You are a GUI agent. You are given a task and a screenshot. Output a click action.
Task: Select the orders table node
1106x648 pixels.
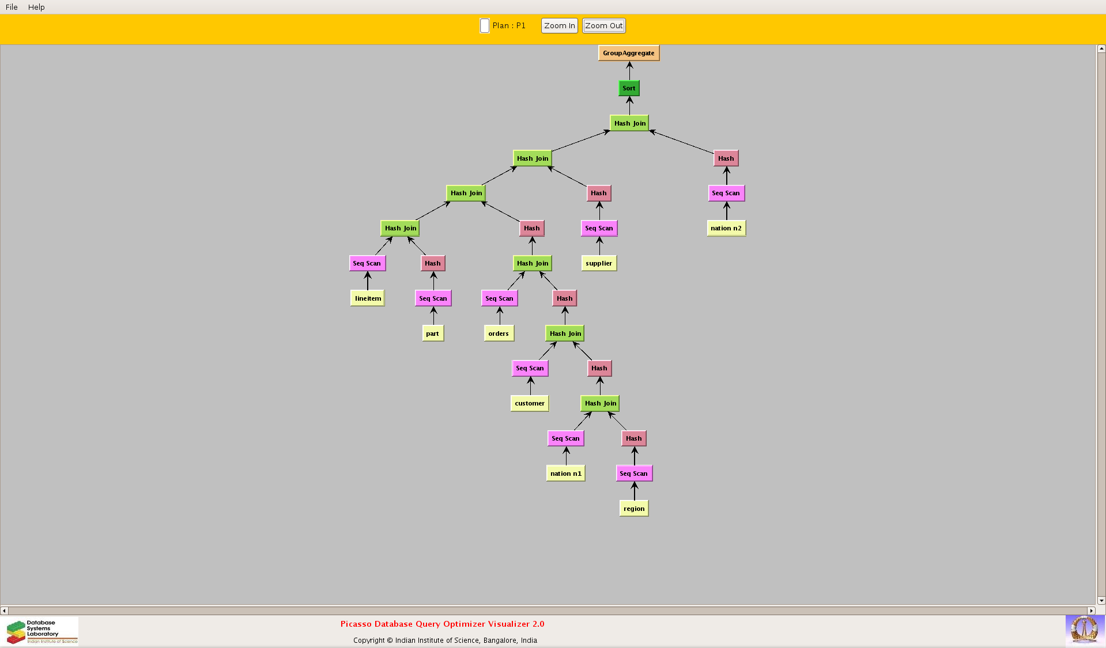499,334
